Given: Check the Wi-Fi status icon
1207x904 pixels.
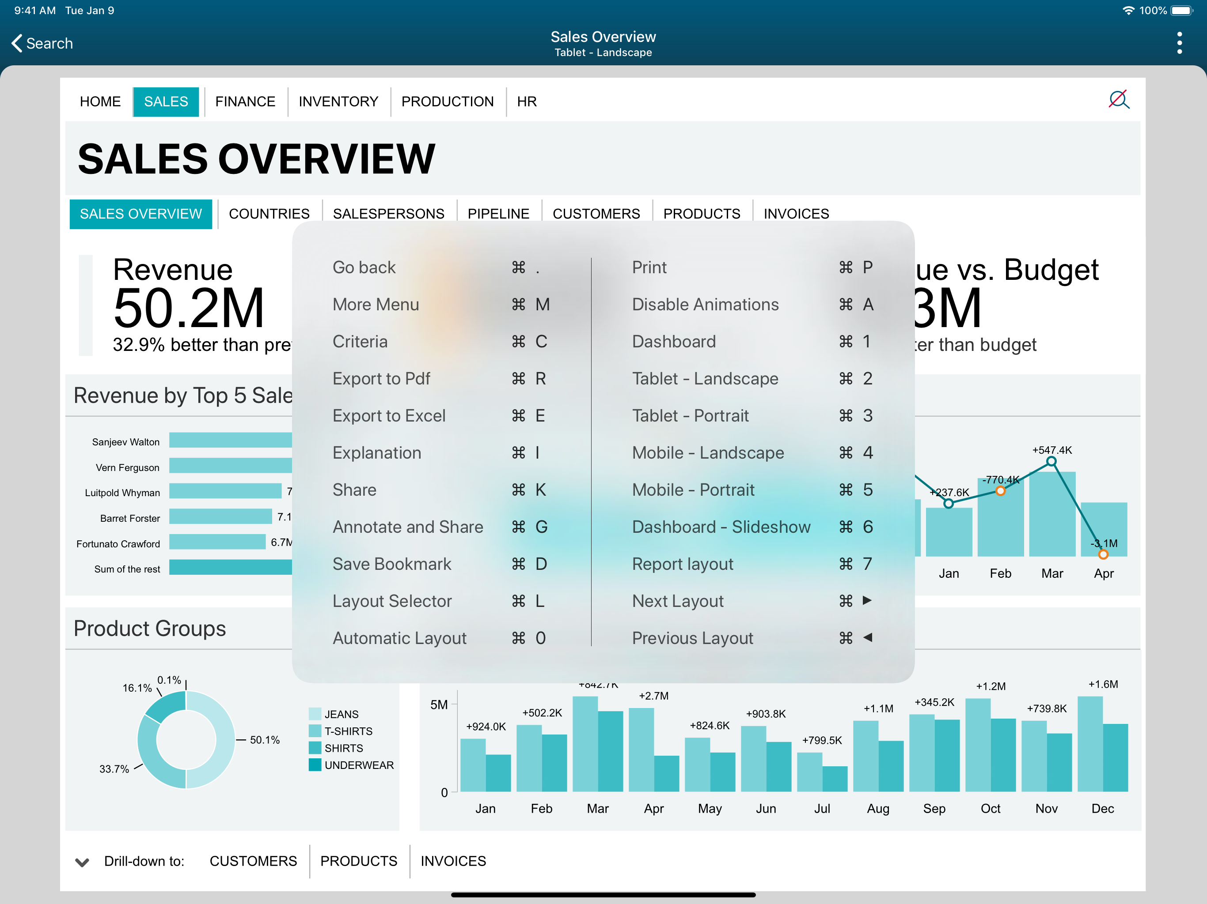Looking at the screenshot, I should click(1128, 10).
